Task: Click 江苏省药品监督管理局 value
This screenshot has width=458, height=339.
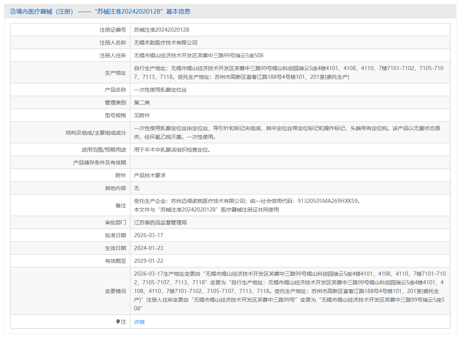Action: coord(160,222)
